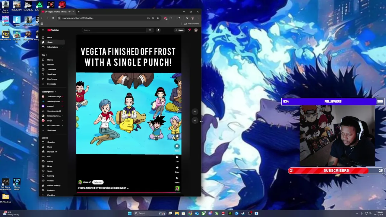Open the Short's sound thumbnail

(x=177, y=188)
